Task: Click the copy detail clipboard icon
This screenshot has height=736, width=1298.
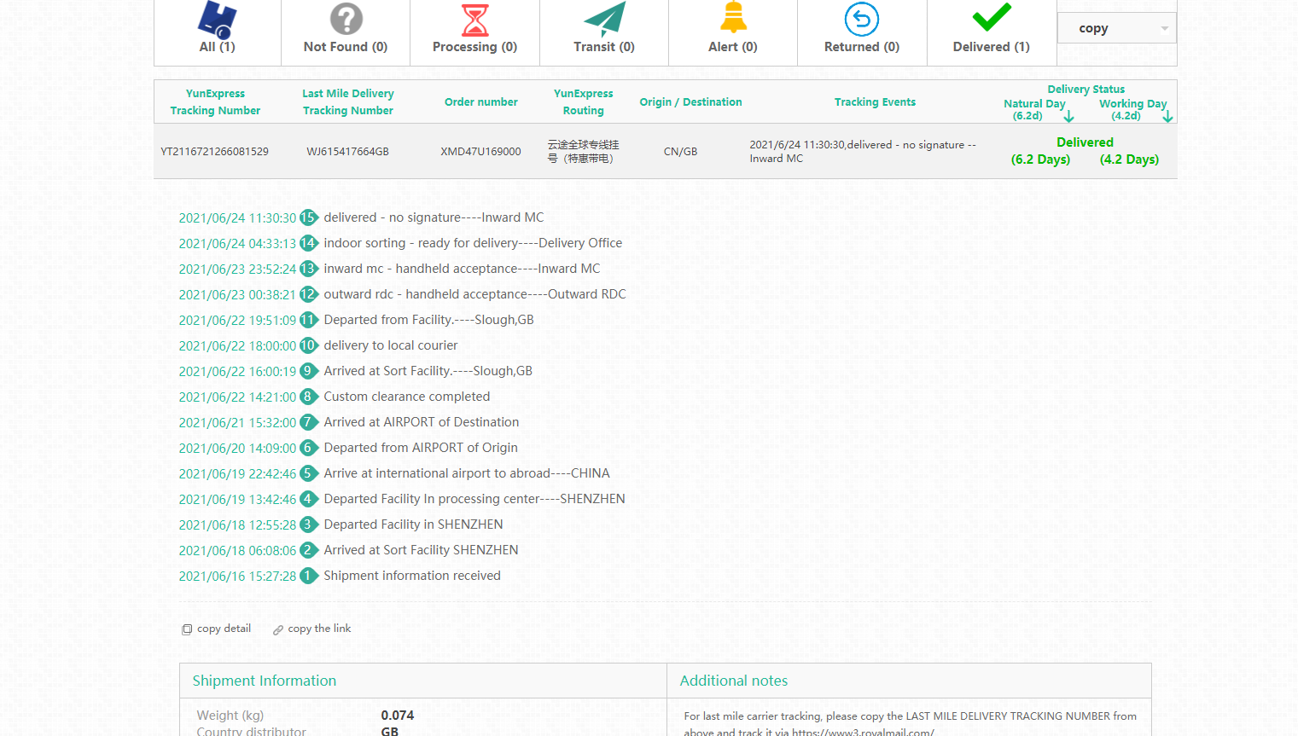Action: coord(187,629)
